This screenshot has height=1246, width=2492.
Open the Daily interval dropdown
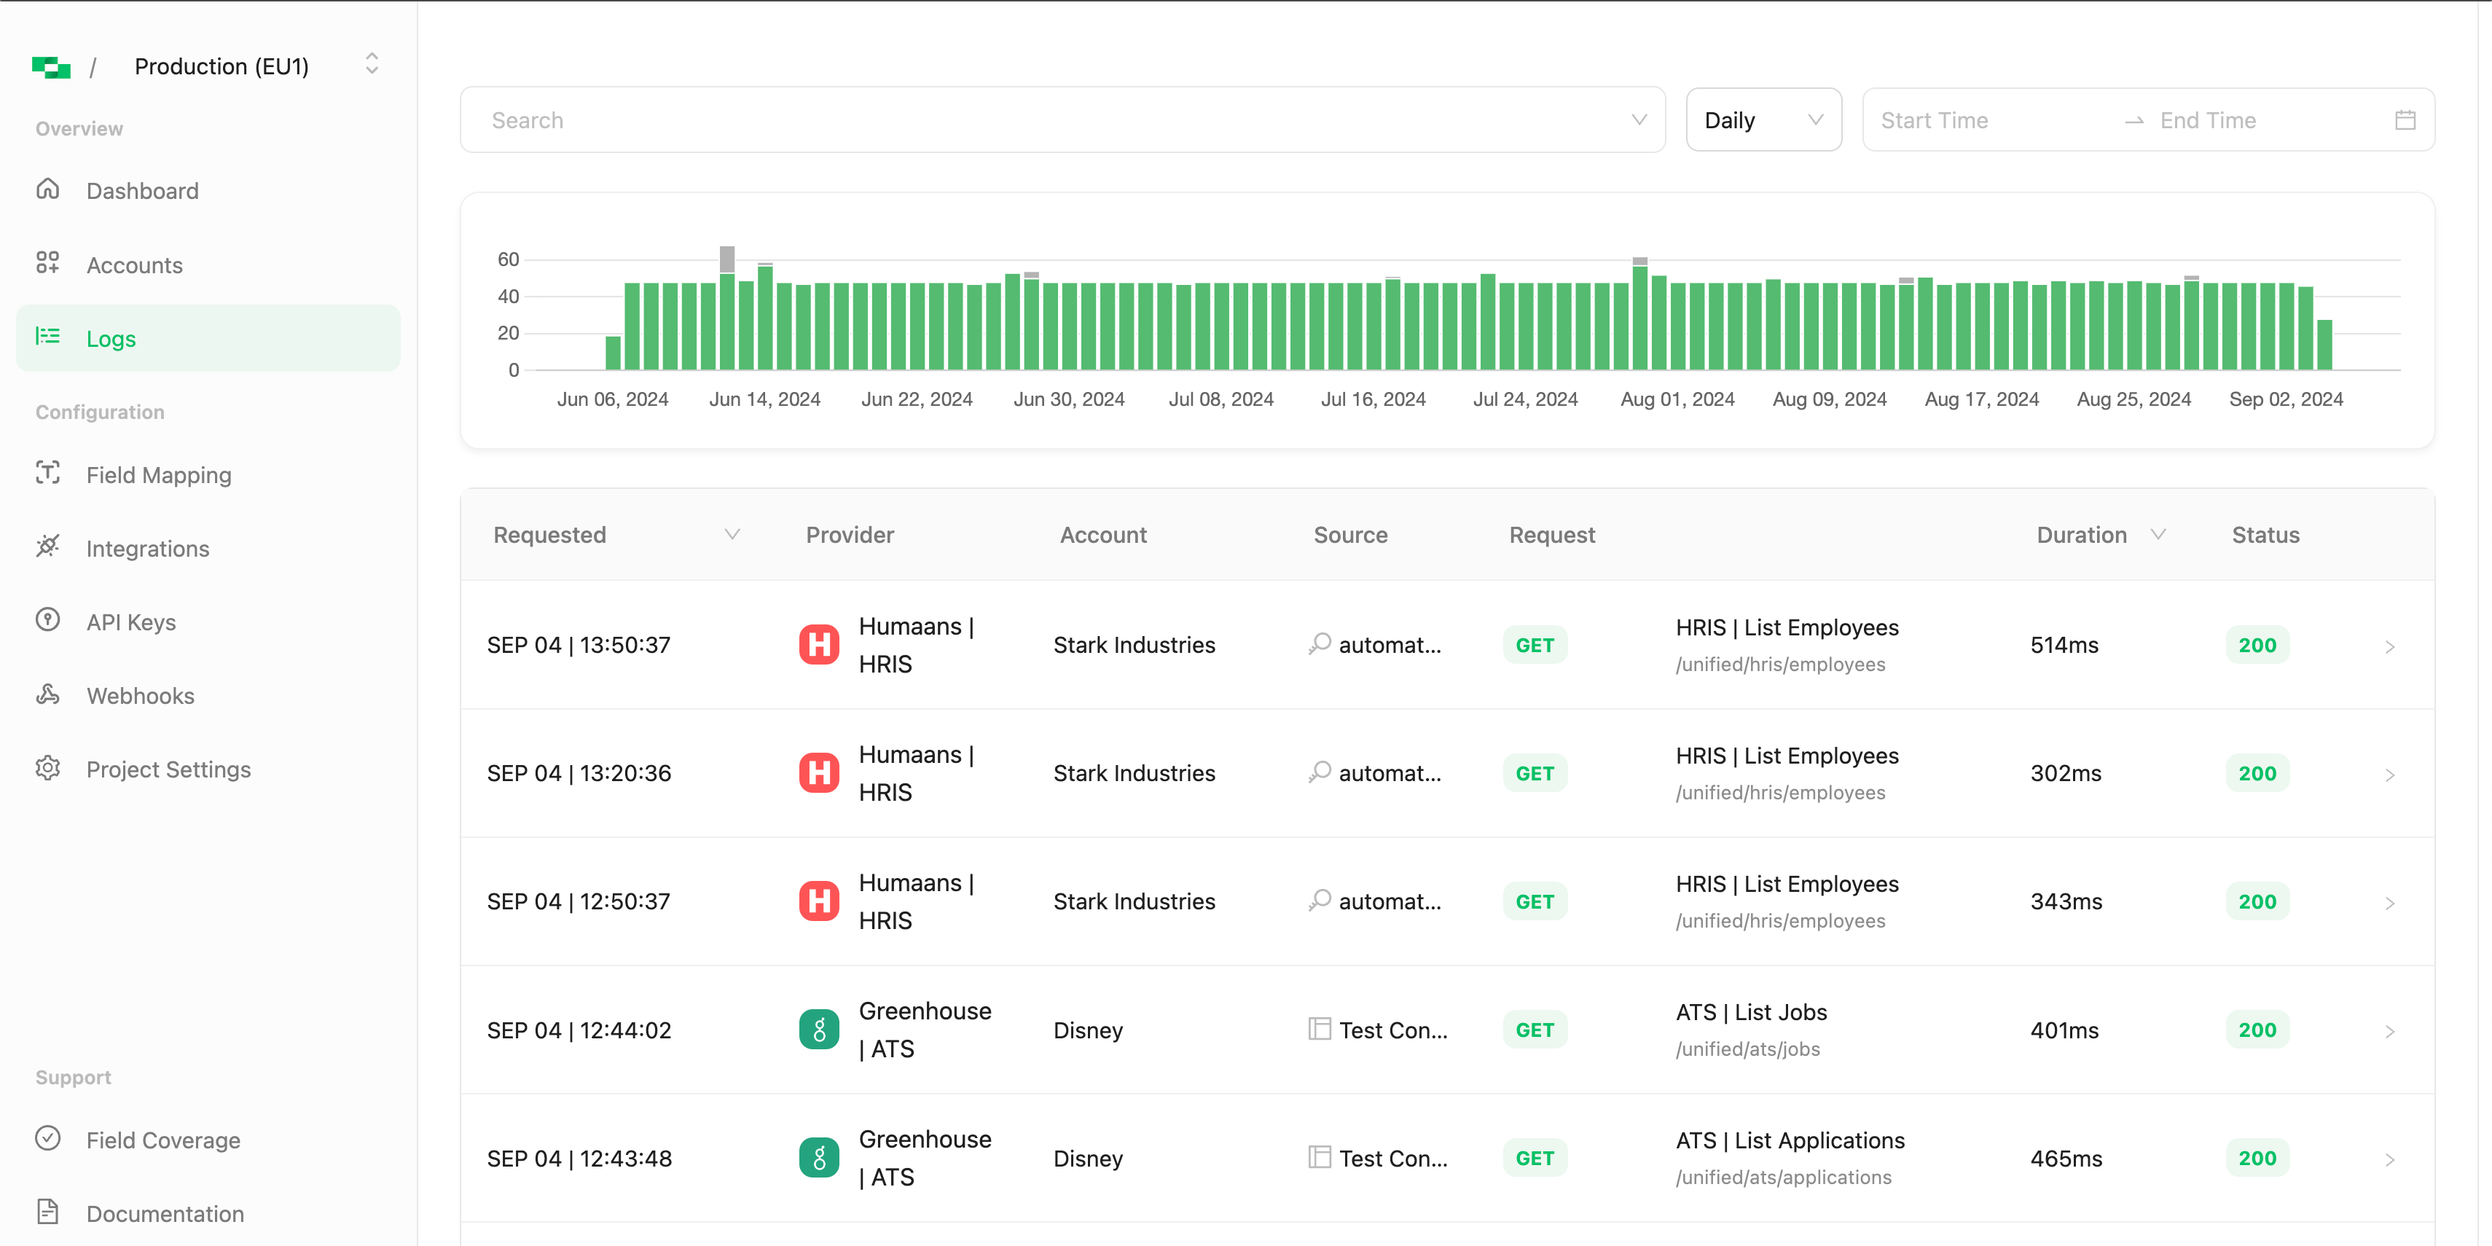(1763, 120)
